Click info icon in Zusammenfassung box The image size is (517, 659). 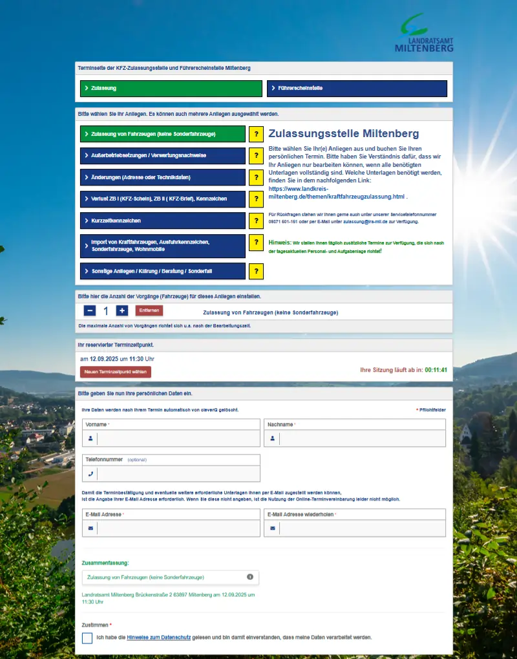(x=250, y=577)
